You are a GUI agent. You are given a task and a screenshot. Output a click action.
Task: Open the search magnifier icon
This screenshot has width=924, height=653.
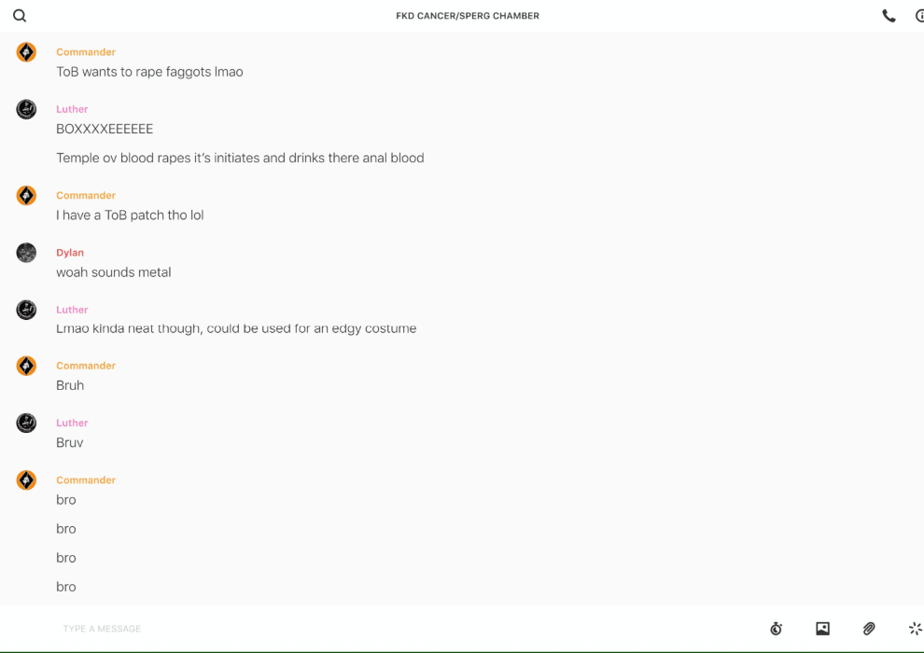point(20,16)
